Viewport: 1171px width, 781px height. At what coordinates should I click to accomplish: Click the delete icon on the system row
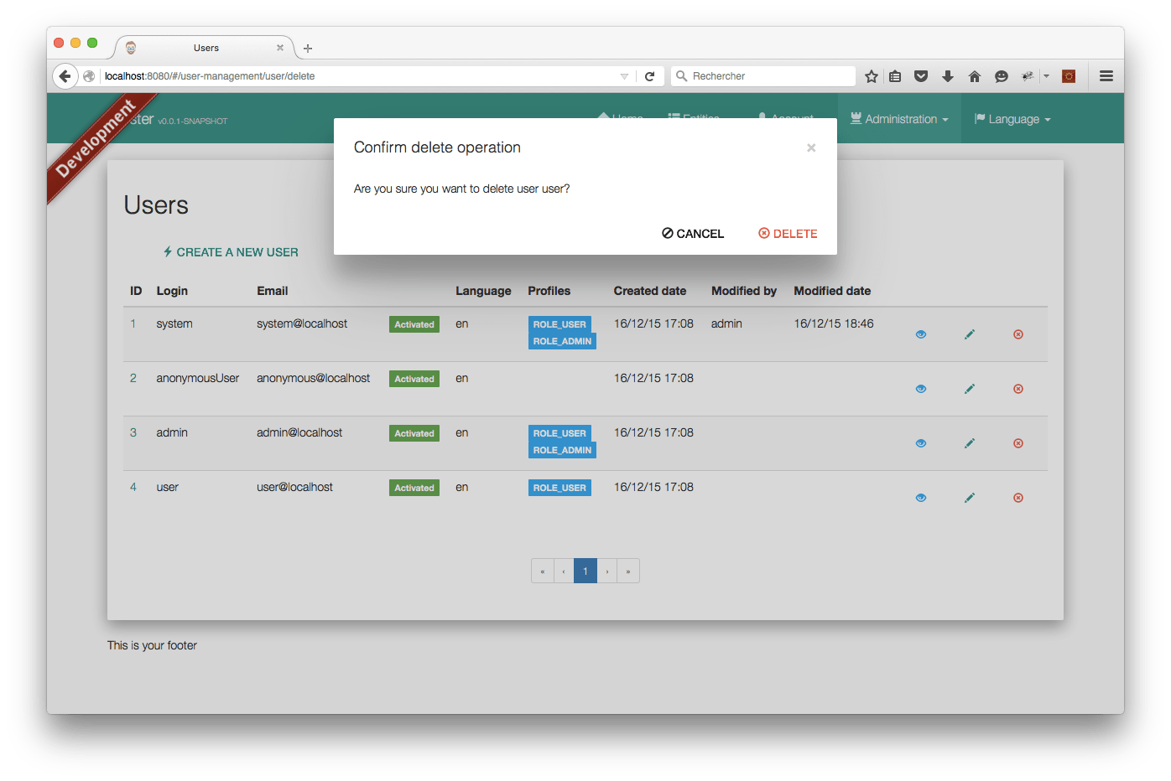[x=1017, y=334]
